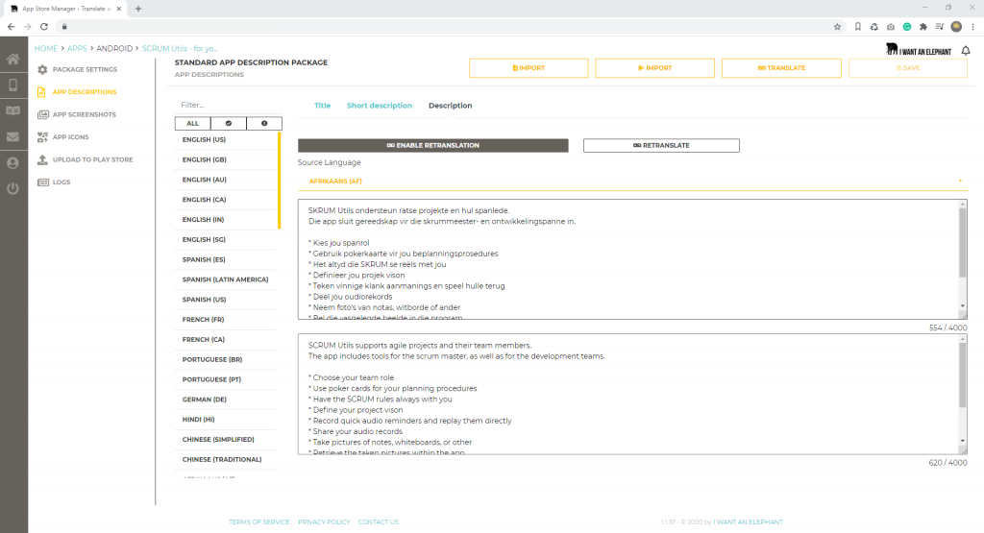This screenshot has height=533, width=984.
Task: Select Chinese (Simplified) language
Action: tap(225, 440)
